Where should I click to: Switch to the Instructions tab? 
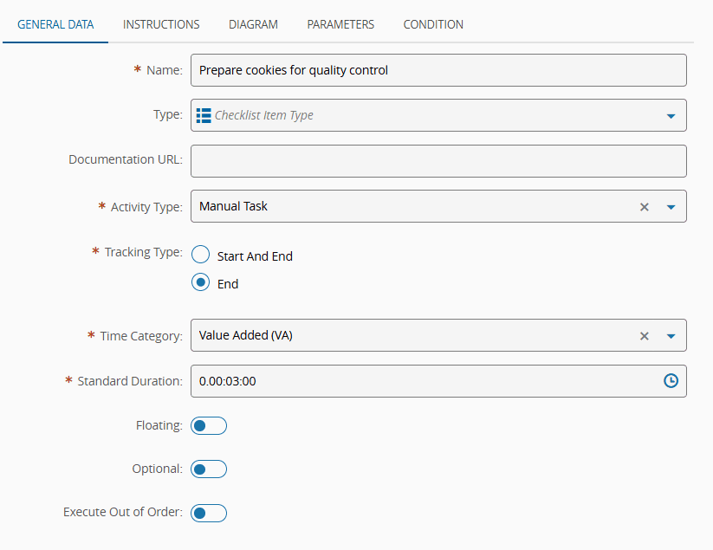[161, 24]
